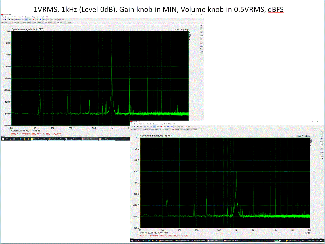Open Setup menu in lower-right Arta window
This screenshot has height=244, width=325.
(x=161, y=124)
